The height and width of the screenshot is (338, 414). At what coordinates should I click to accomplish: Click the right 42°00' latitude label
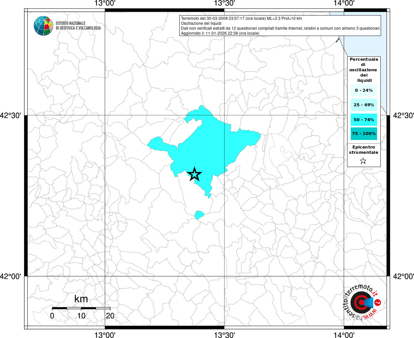click(x=403, y=277)
